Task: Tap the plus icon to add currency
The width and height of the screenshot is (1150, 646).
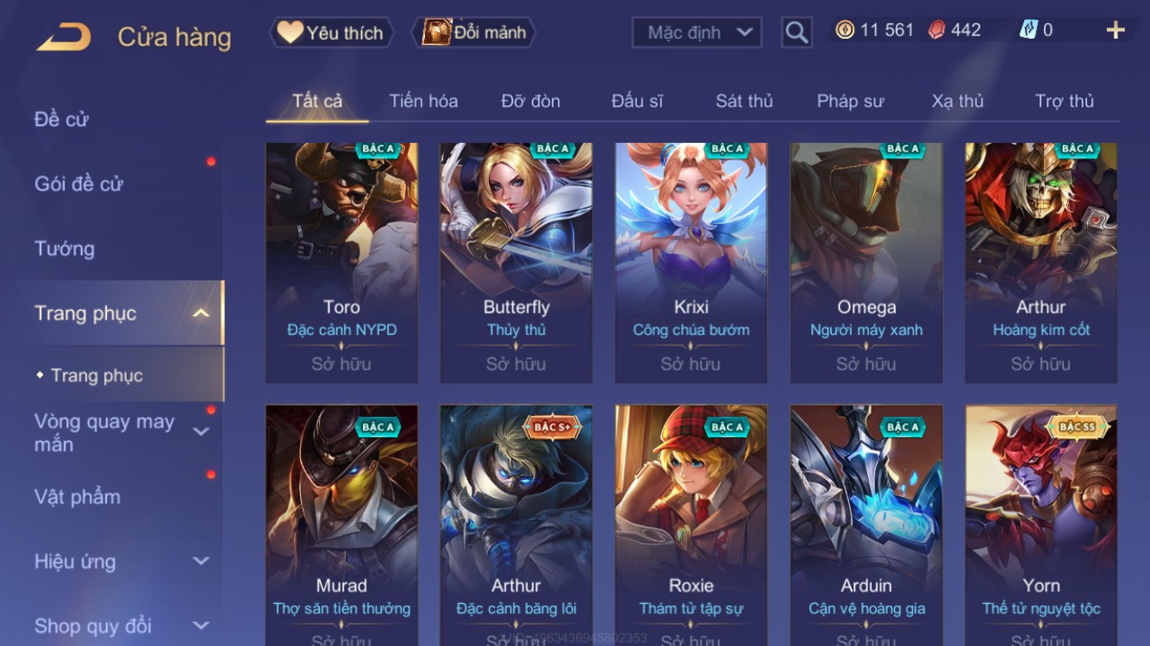Action: click(x=1116, y=31)
